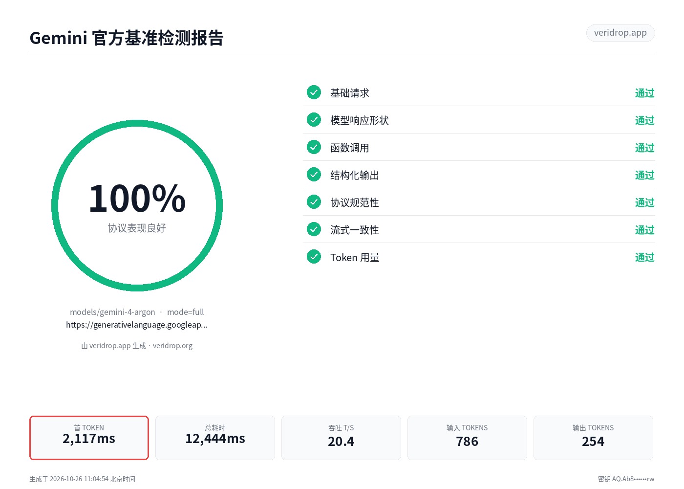Screen dimensions: 684x489
Task: Click the 通过 status for Token 用量
Action: pos(644,257)
